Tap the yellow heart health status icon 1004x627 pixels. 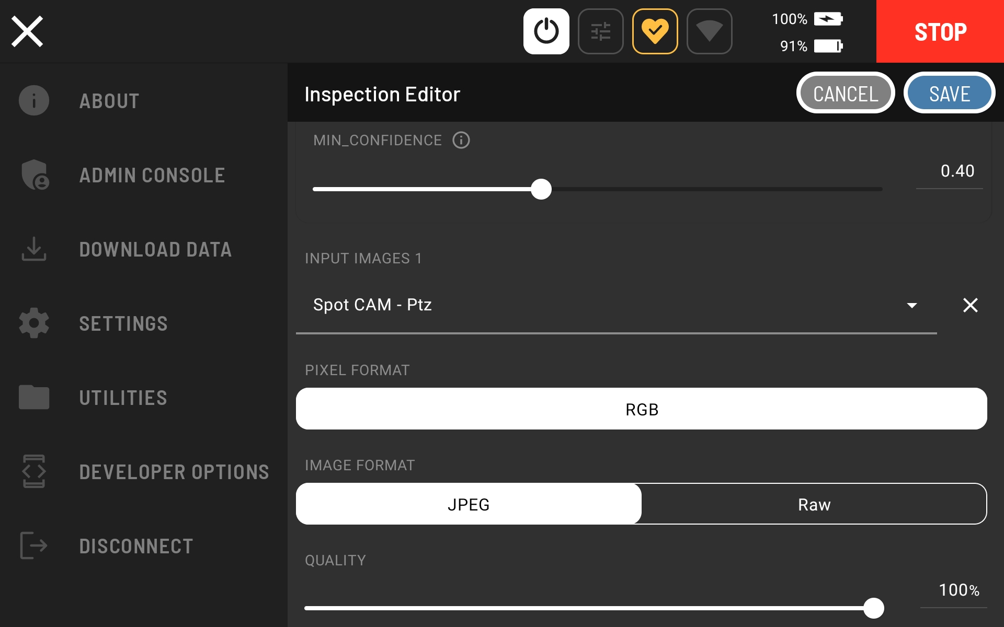point(655,31)
